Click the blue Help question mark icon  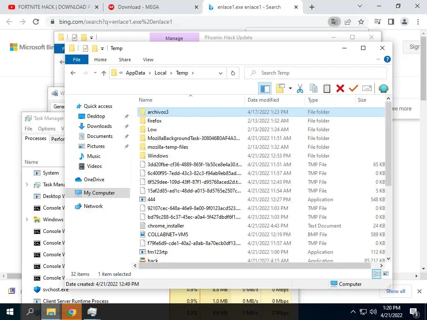coord(387,59)
